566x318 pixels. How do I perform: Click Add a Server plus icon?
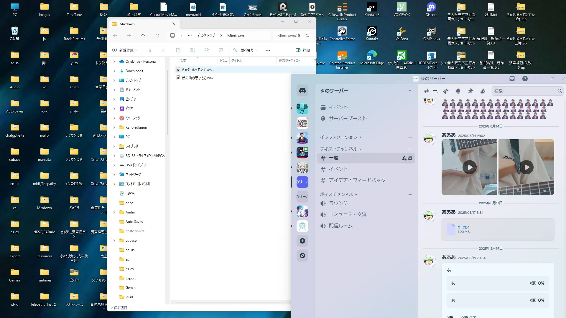(302, 241)
